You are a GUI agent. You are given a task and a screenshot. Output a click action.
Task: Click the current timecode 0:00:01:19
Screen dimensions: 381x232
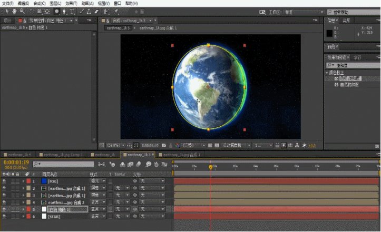(x=16, y=163)
